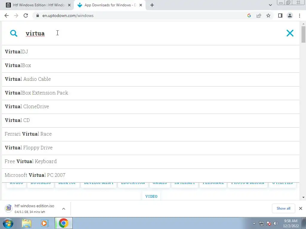Image resolution: width=306 pixels, height=229 pixels.
Task: Open the Chrome profile avatar
Action: click(x=290, y=16)
